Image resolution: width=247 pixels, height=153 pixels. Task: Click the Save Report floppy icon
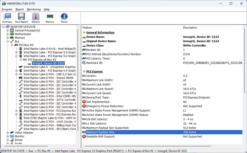coord(21,17)
